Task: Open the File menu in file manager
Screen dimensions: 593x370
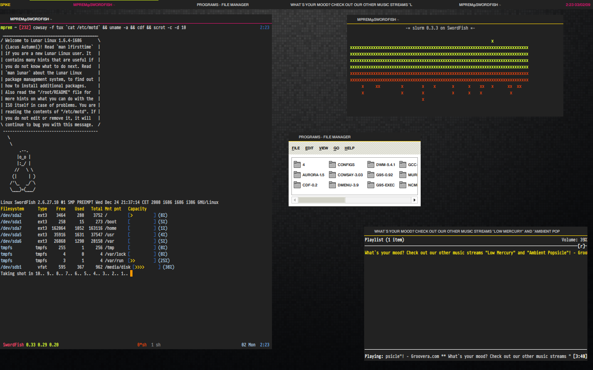Action: tap(296, 148)
